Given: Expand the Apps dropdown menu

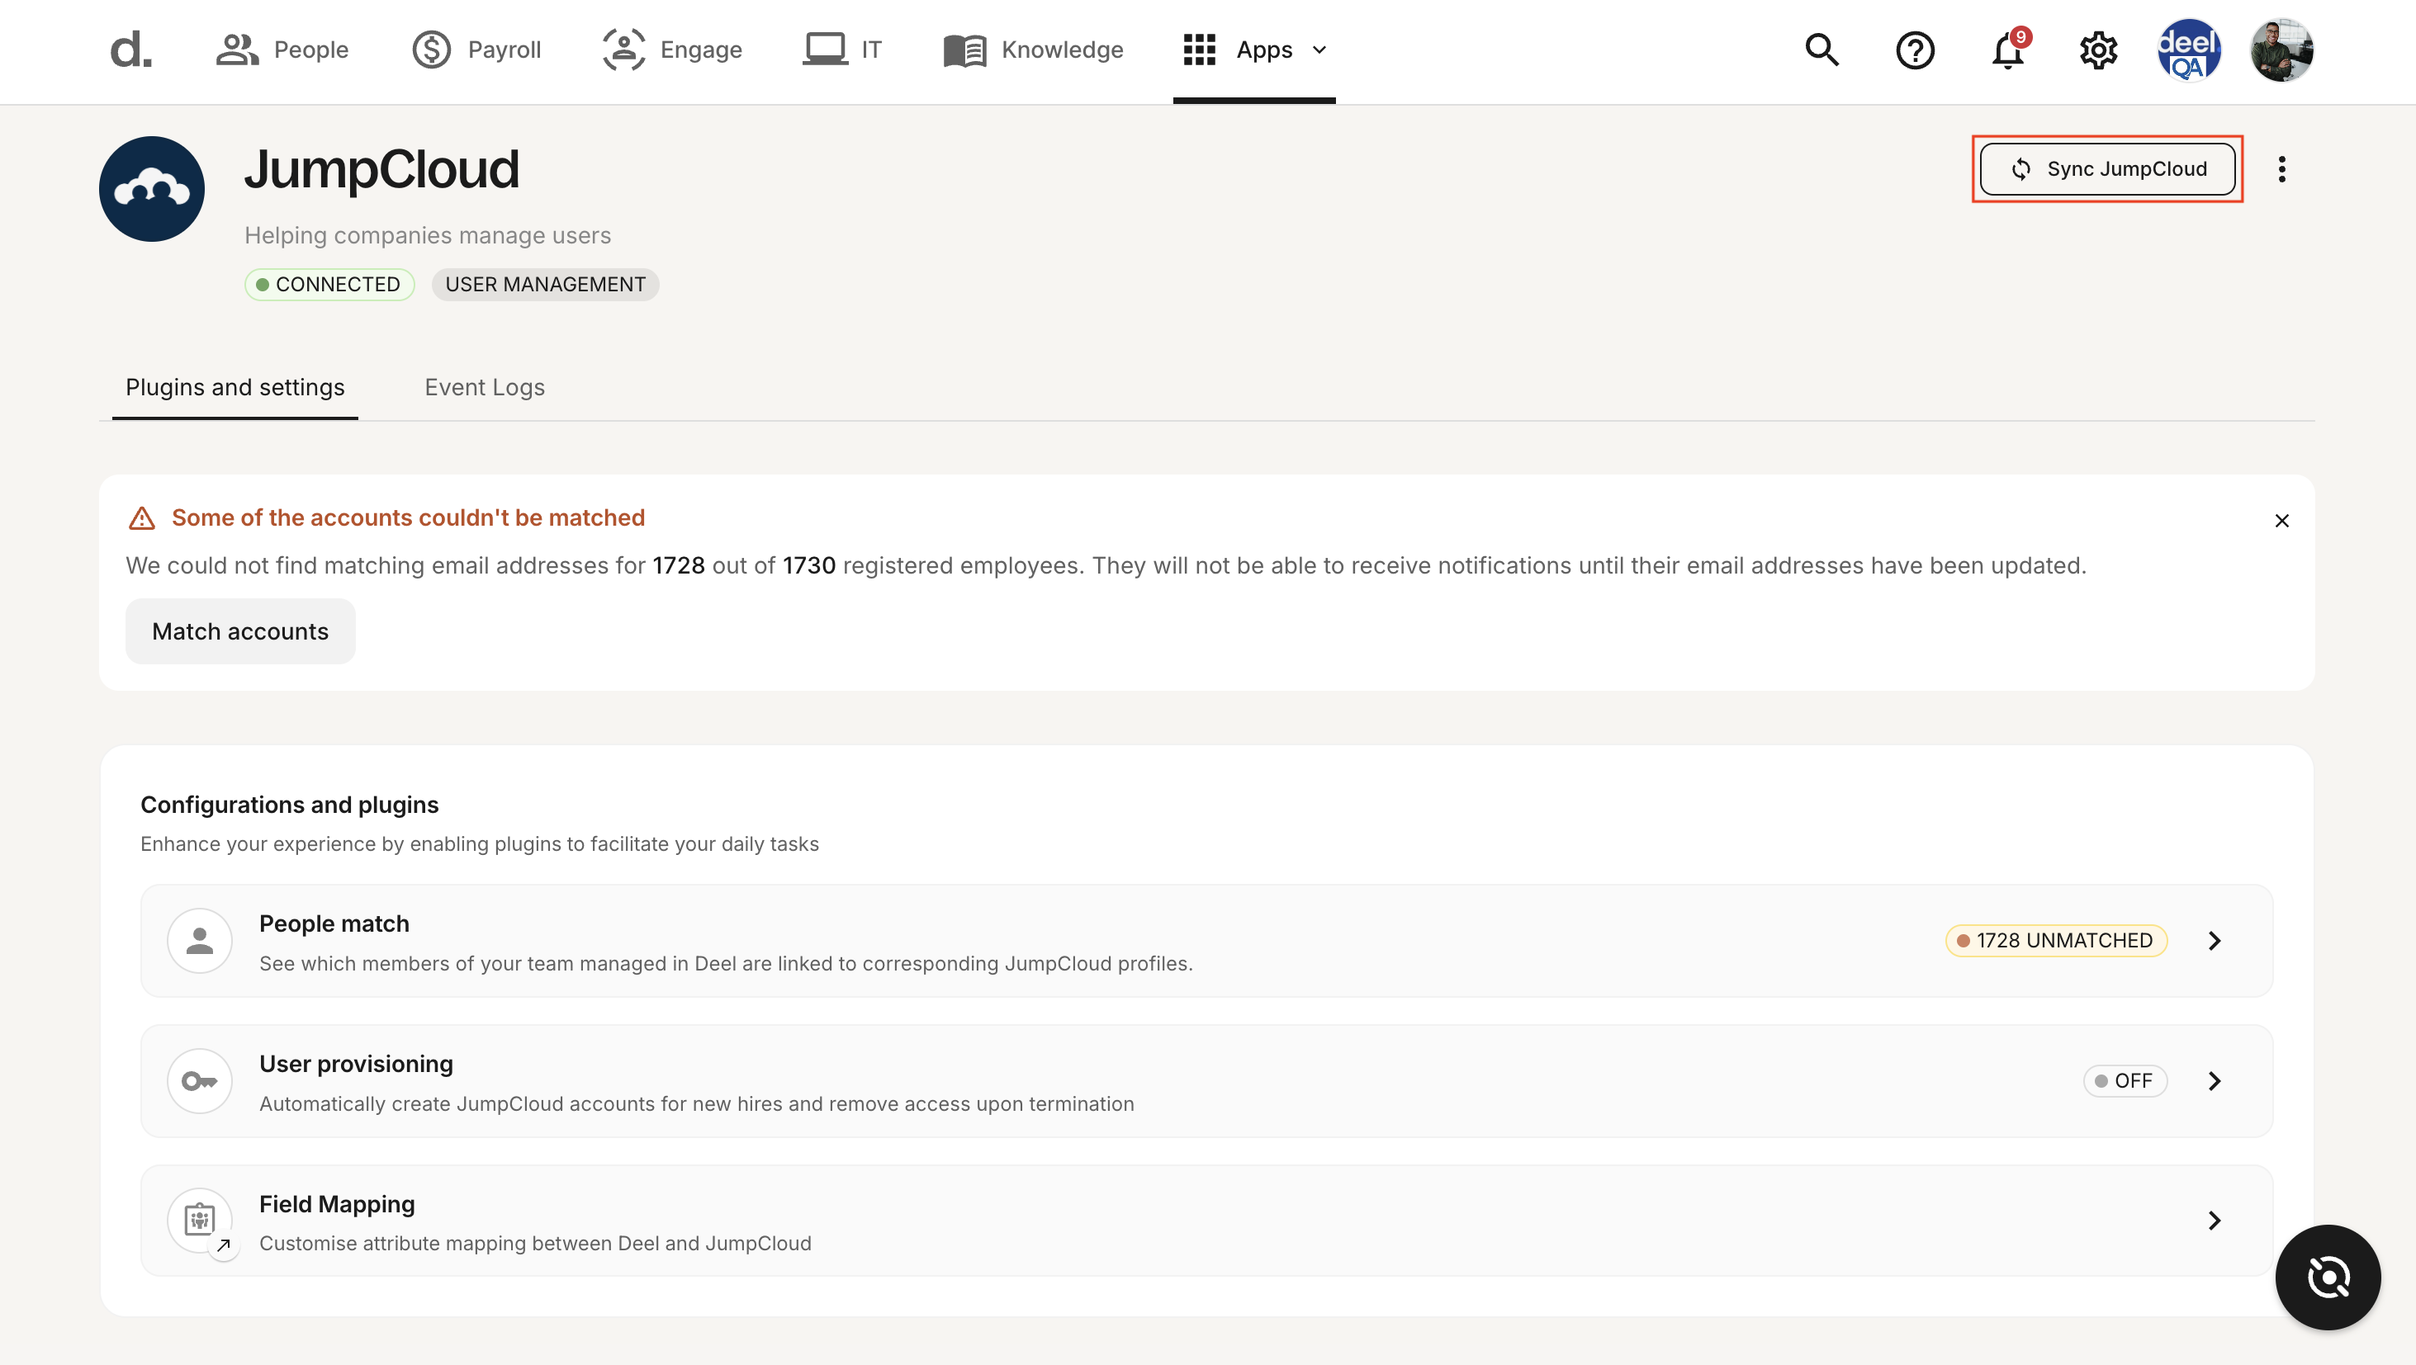Looking at the screenshot, I should [1254, 50].
